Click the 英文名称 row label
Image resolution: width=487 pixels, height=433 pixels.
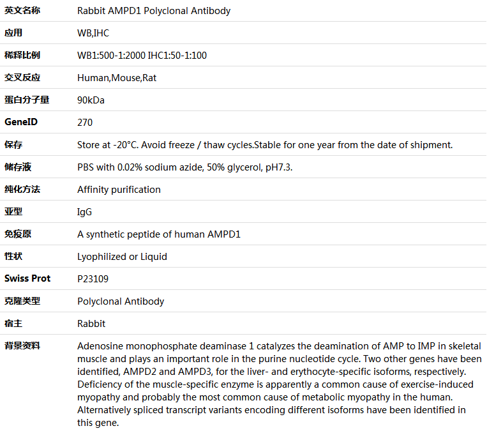click(x=22, y=11)
